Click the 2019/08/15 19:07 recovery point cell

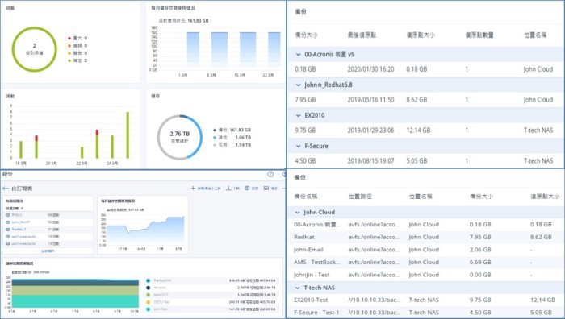[x=370, y=161]
